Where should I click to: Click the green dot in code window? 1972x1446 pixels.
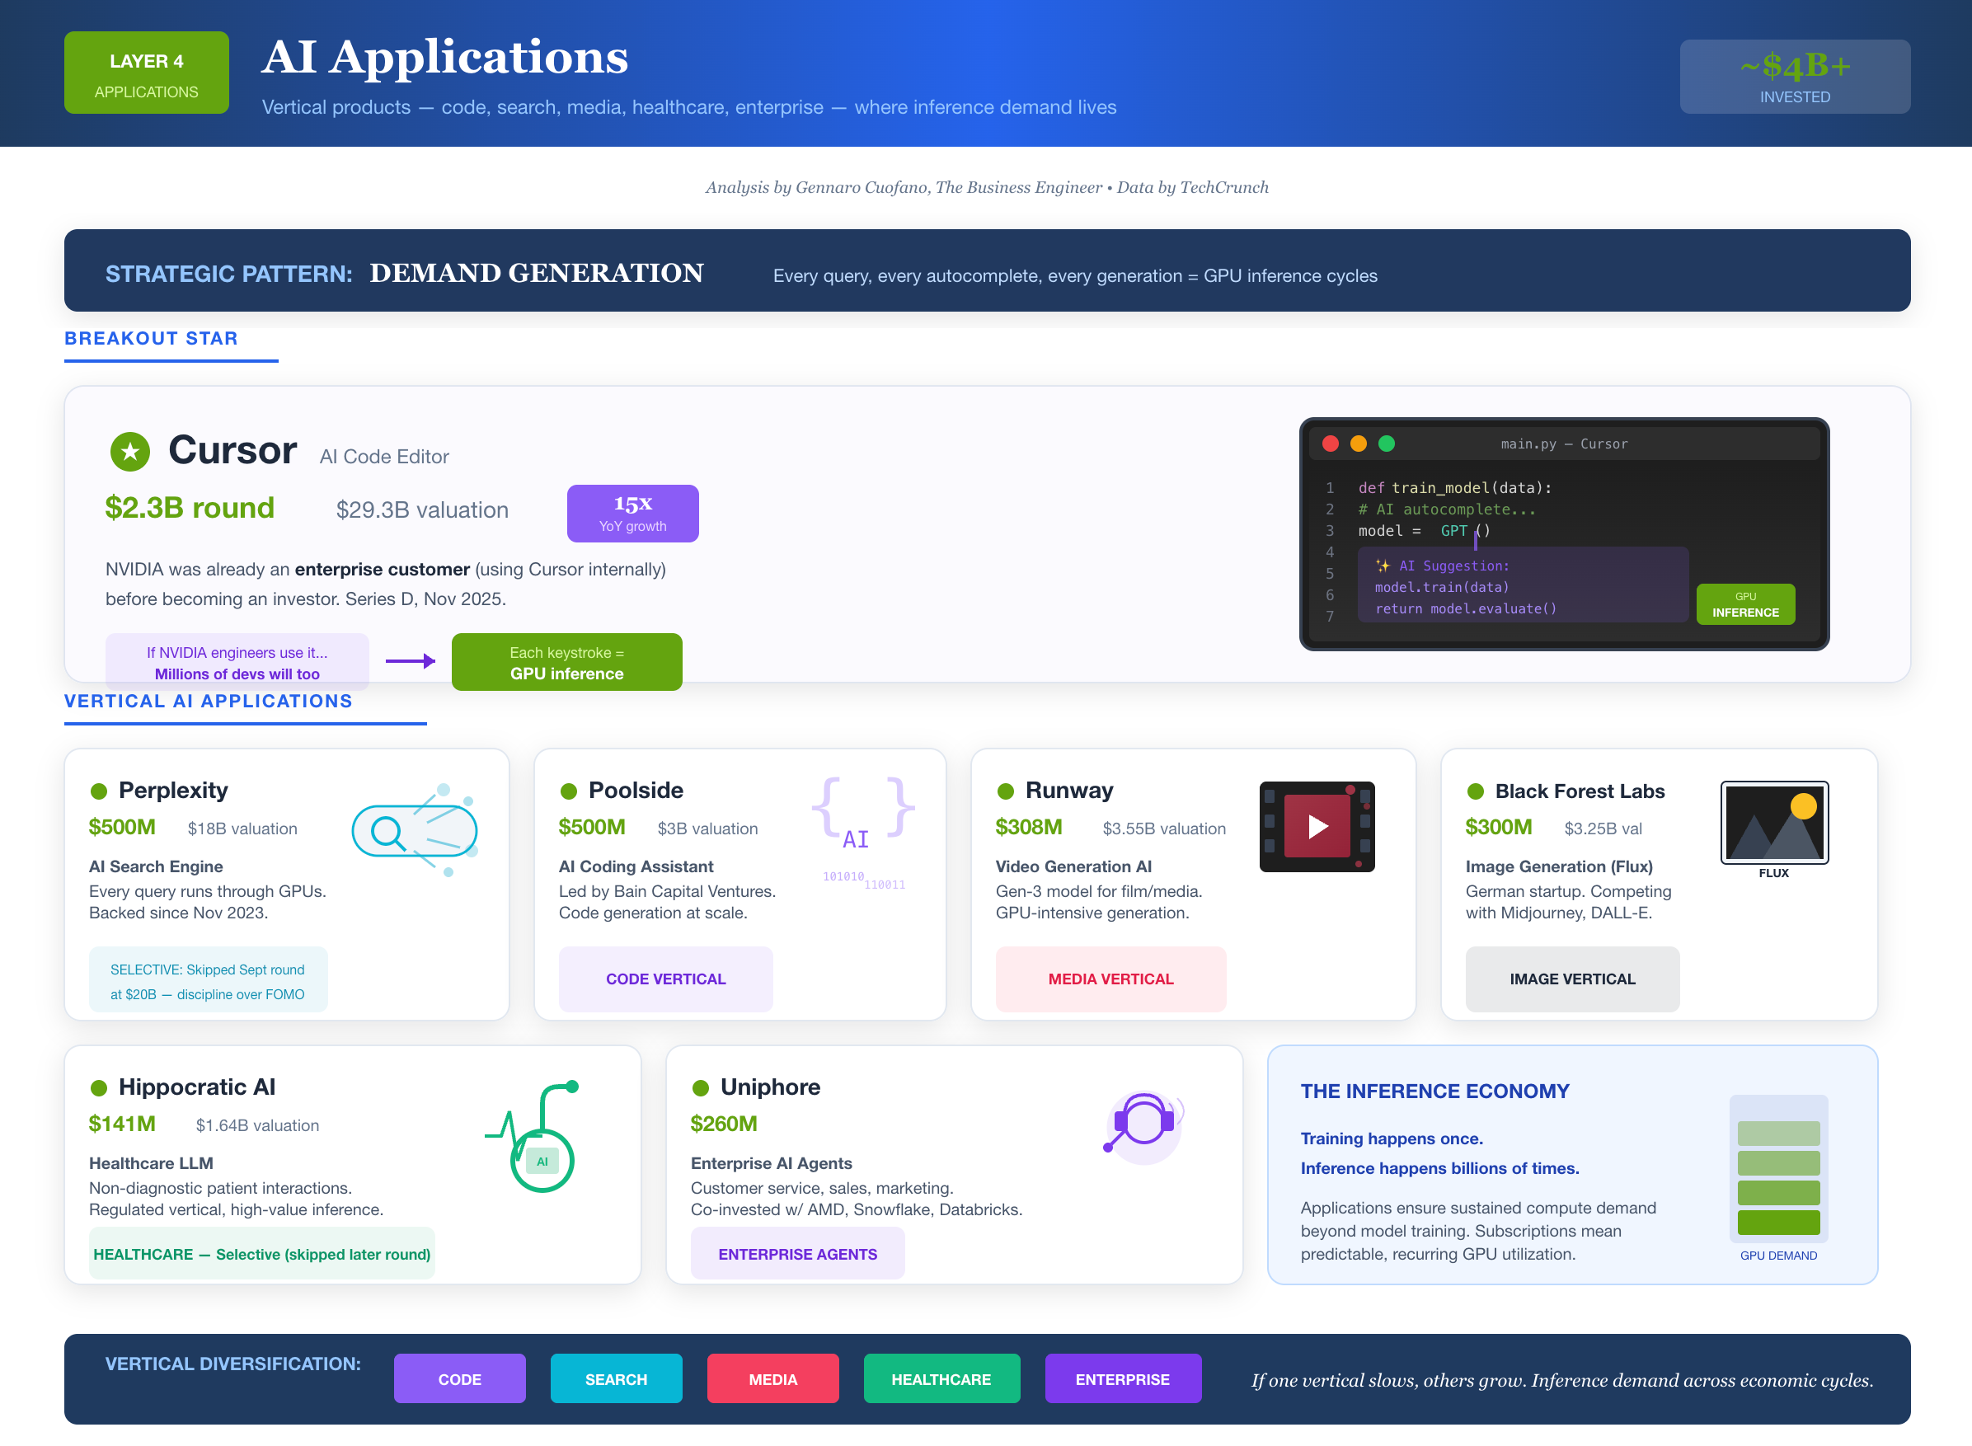coord(1387,444)
